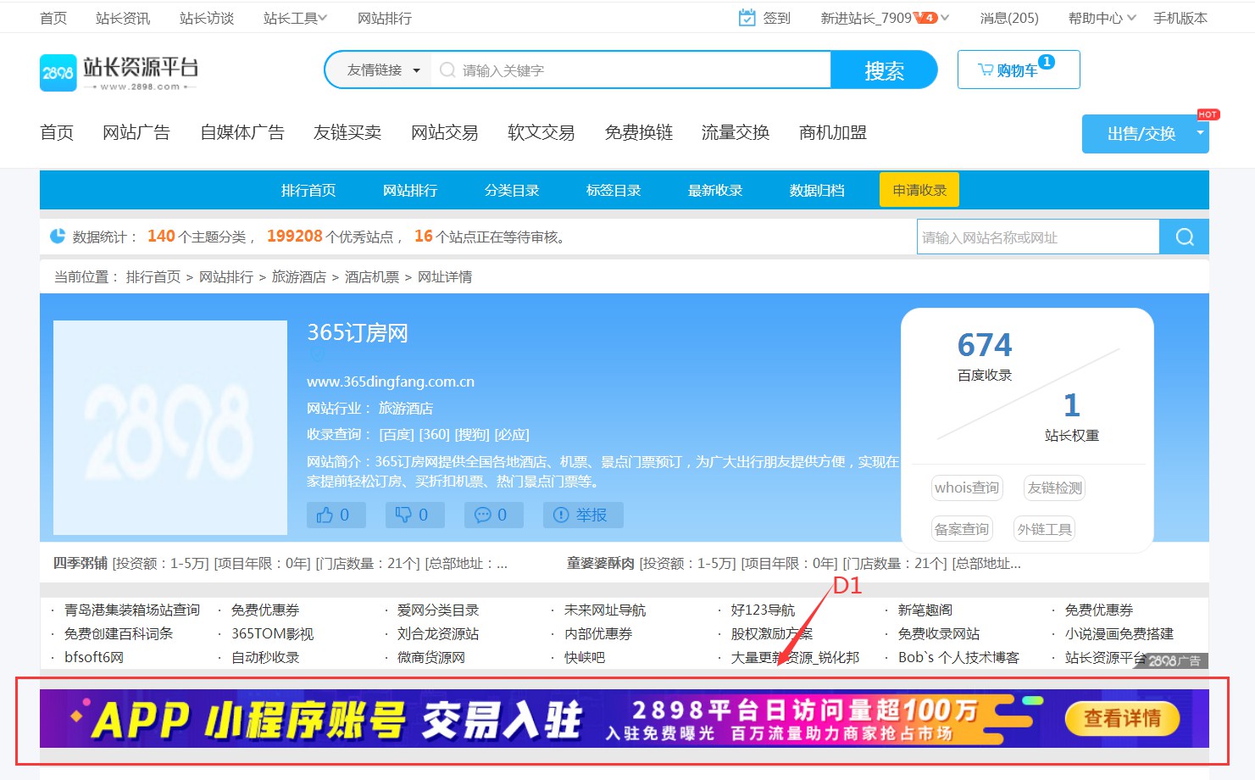Click the blue 搜索 button
This screenshot has height=780, width=1255.
[x=884, y=70]
